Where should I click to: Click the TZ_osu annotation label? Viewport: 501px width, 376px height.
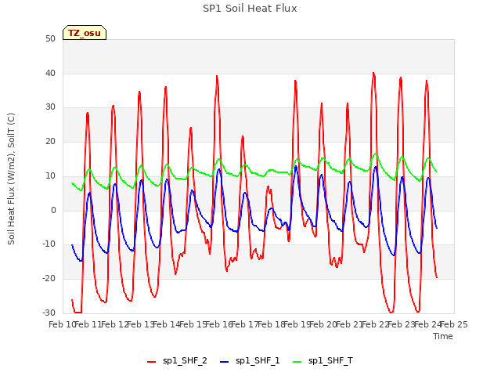[85, 33]
